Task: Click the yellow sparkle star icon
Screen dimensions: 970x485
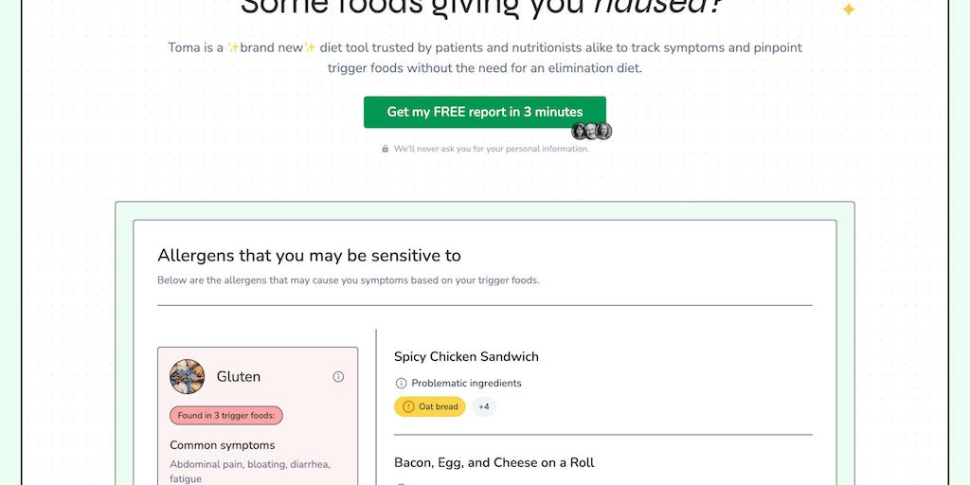Action: 849,9
